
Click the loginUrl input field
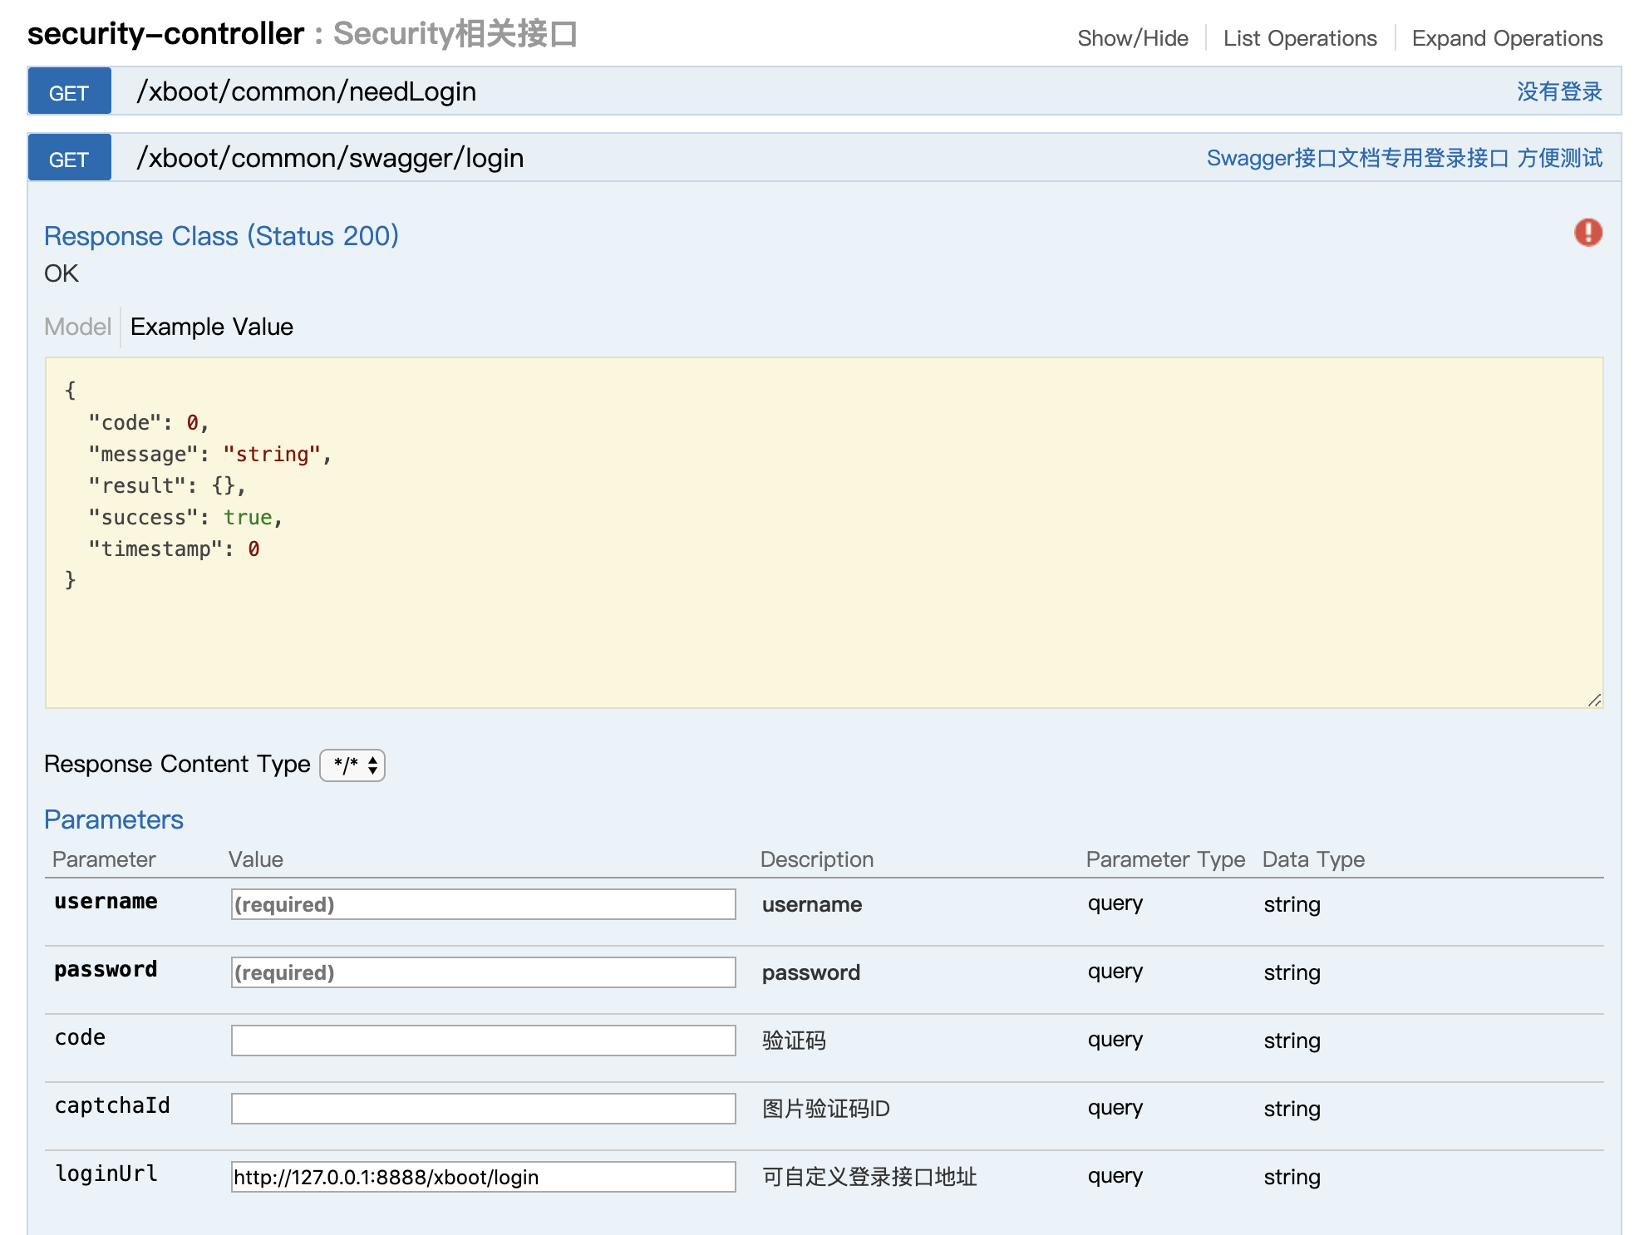[x=483, y=1177]
